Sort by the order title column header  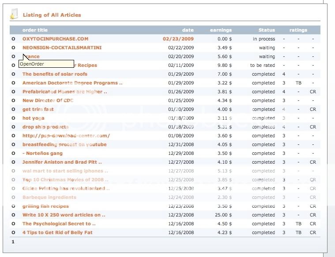[35, 30]
